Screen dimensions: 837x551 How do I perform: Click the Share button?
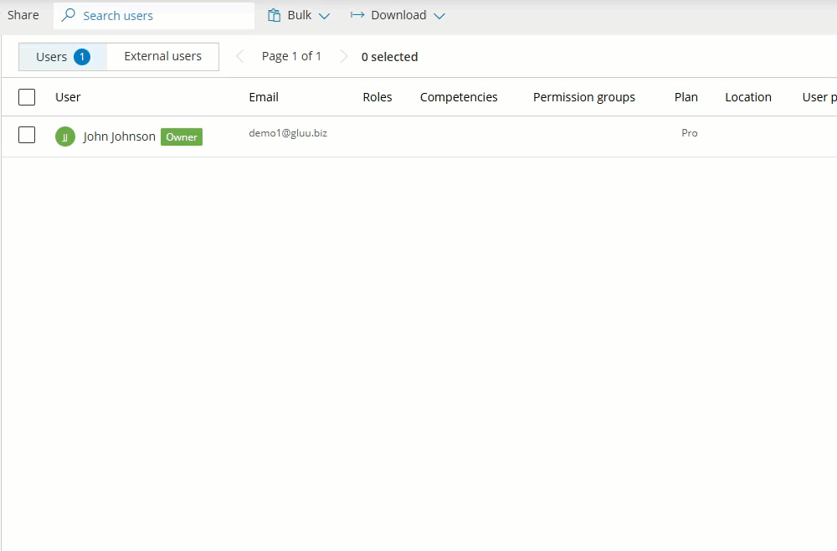pos(23,15)
